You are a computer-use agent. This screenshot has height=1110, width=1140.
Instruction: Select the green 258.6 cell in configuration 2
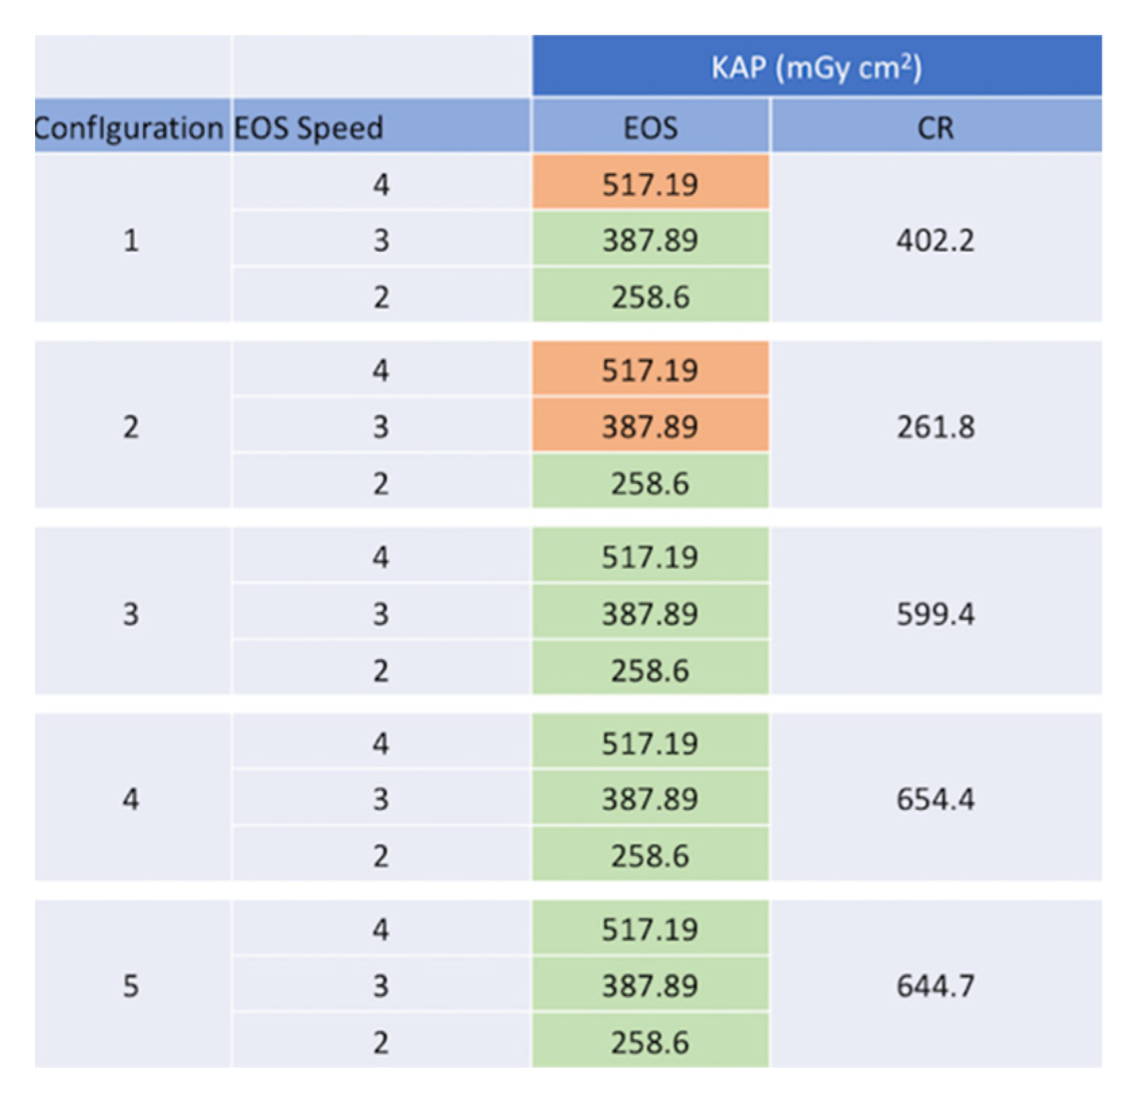coord(650,483)
